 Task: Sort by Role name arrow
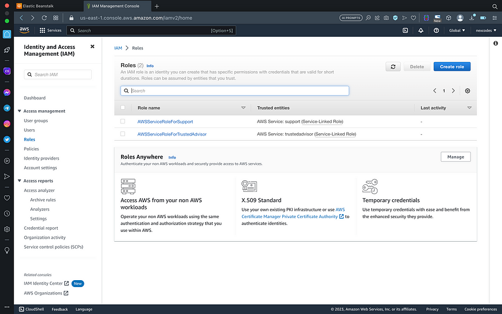tap(243, 108)
